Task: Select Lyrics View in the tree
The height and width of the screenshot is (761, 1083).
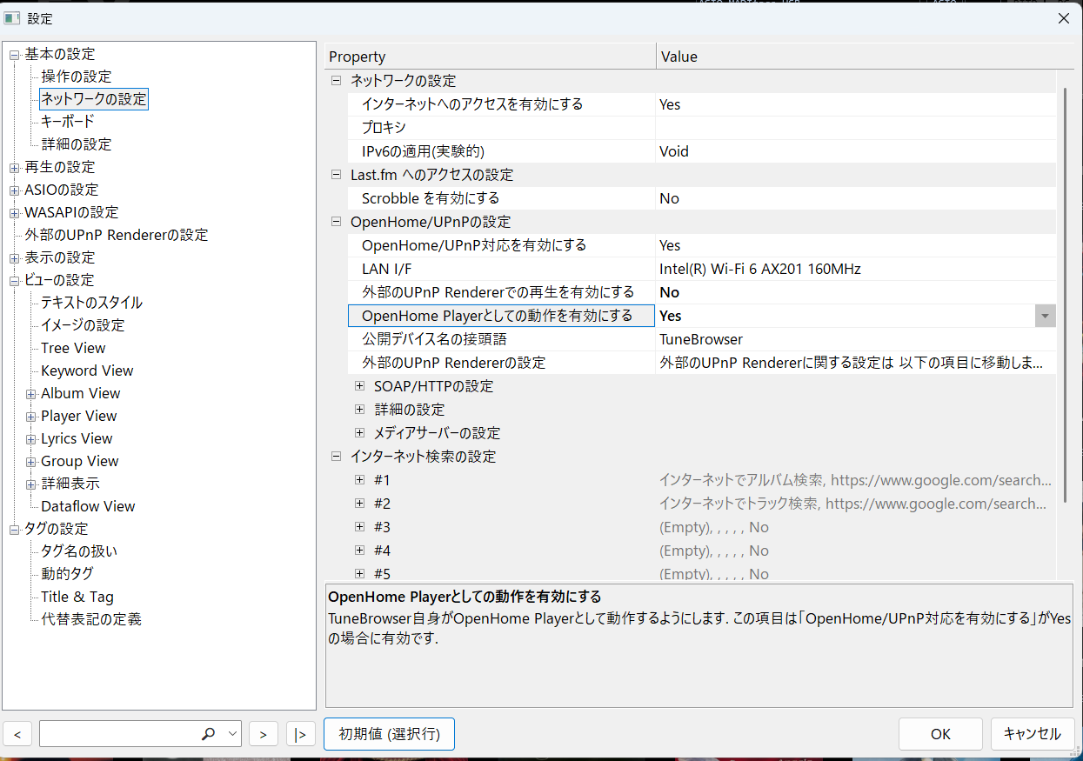Action: [x=77, y=438]
